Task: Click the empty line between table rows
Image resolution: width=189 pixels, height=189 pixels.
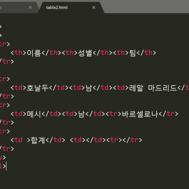Action: coord(94,70)
